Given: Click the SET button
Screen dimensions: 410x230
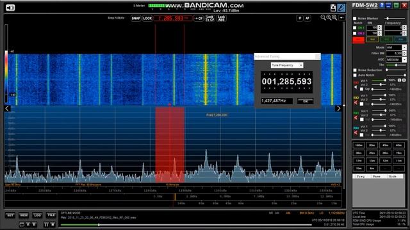Looking at the screenshot, I should [x=10, y=215].
